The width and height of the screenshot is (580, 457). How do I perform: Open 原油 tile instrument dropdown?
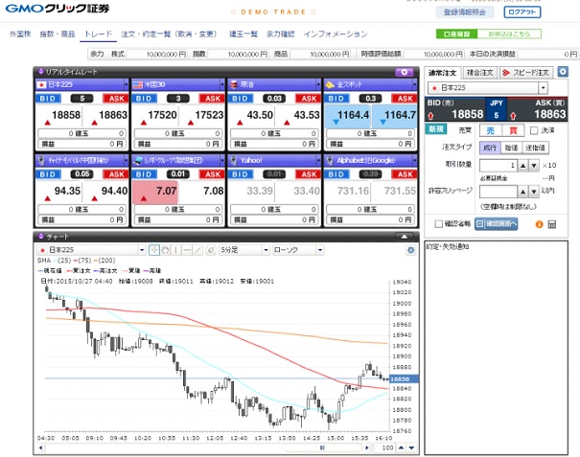[318, 84]
